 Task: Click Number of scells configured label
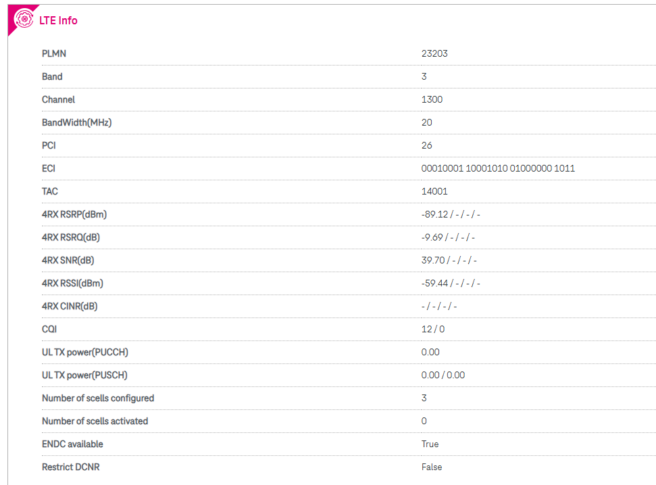point(98,398)
